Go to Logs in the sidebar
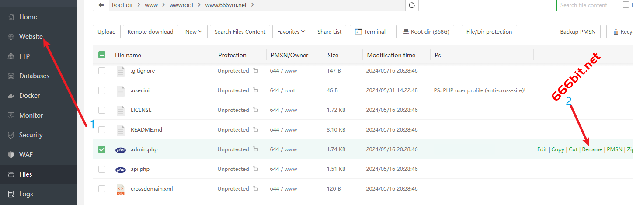 (26, 194)
